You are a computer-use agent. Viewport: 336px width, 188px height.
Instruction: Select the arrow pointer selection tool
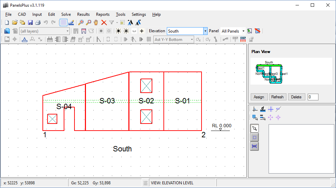[254, 128]
